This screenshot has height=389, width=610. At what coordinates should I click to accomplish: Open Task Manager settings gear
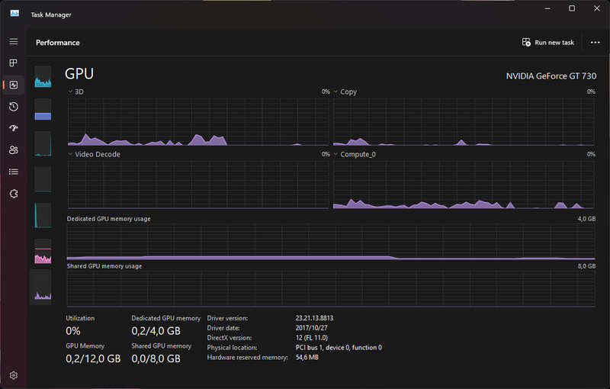tap(14, 375)
